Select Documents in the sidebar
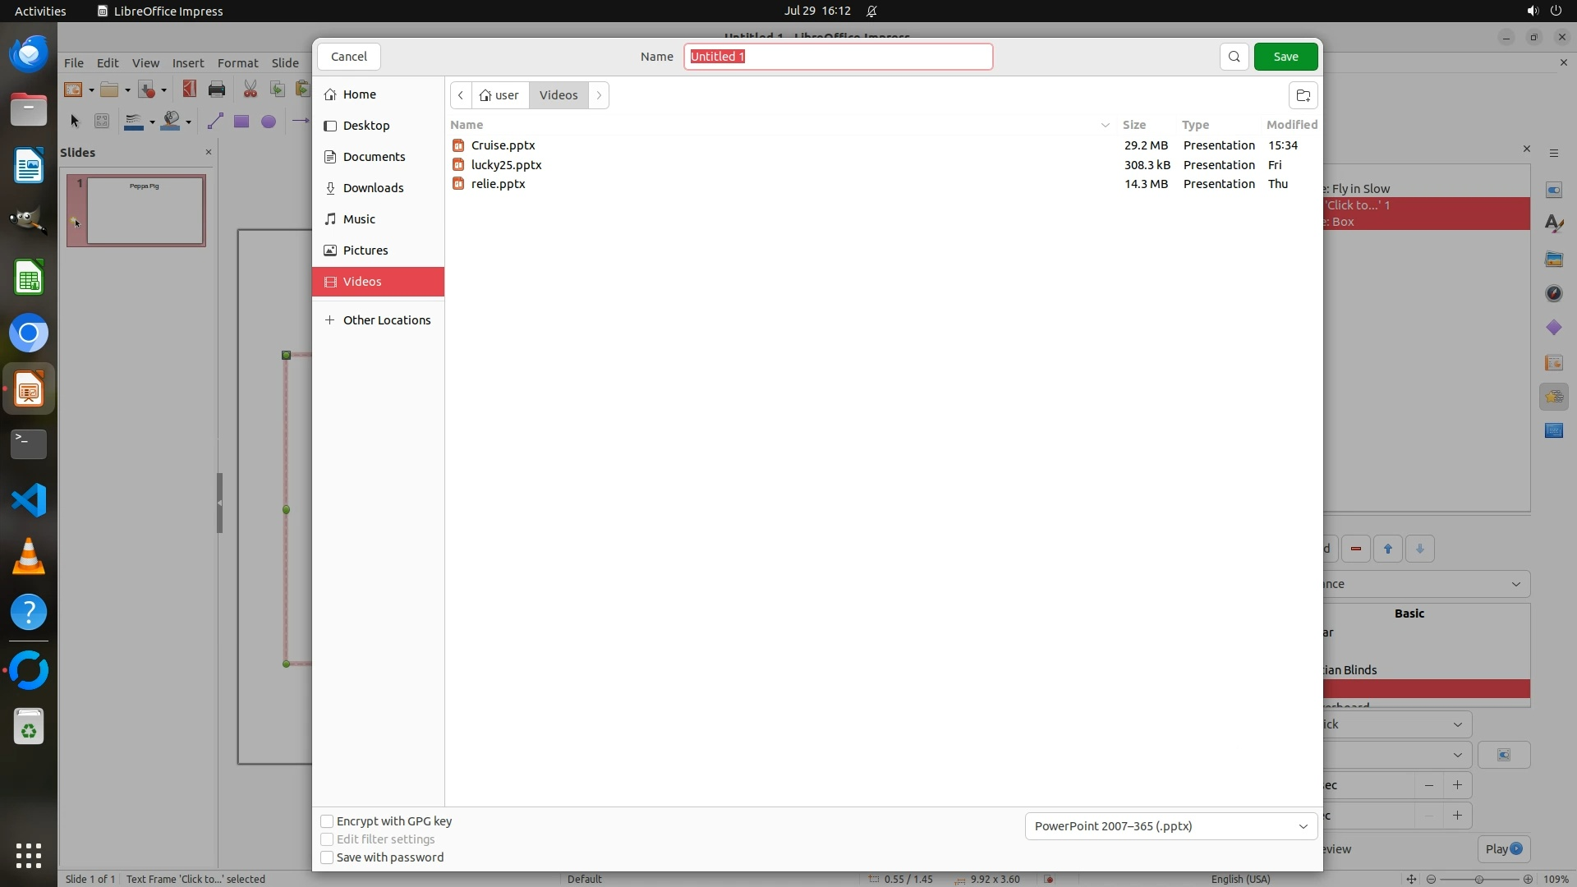The width and height of the screenshot is (1577, 887). pyautogui.click(x=374, y=157)
